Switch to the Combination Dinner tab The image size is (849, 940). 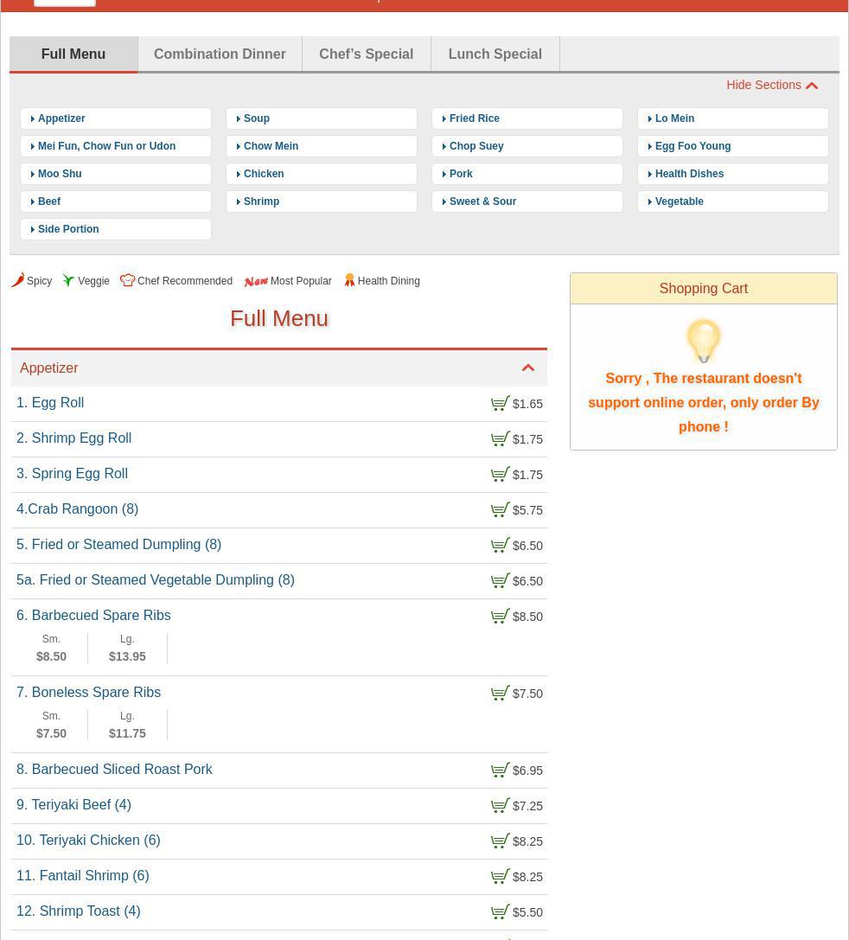(x=220, y=54)
